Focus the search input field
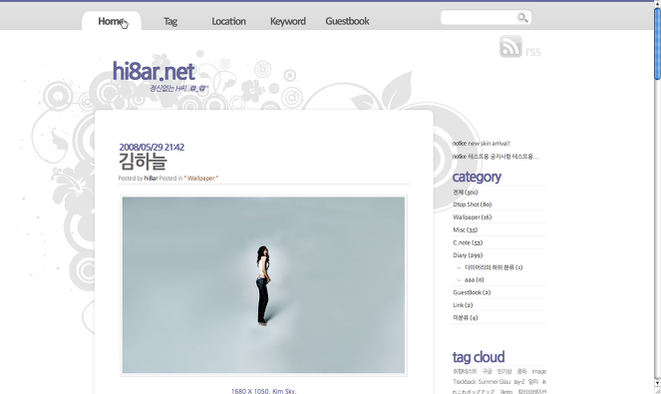This screenshot has height=394, width=661. pos(479,17)
